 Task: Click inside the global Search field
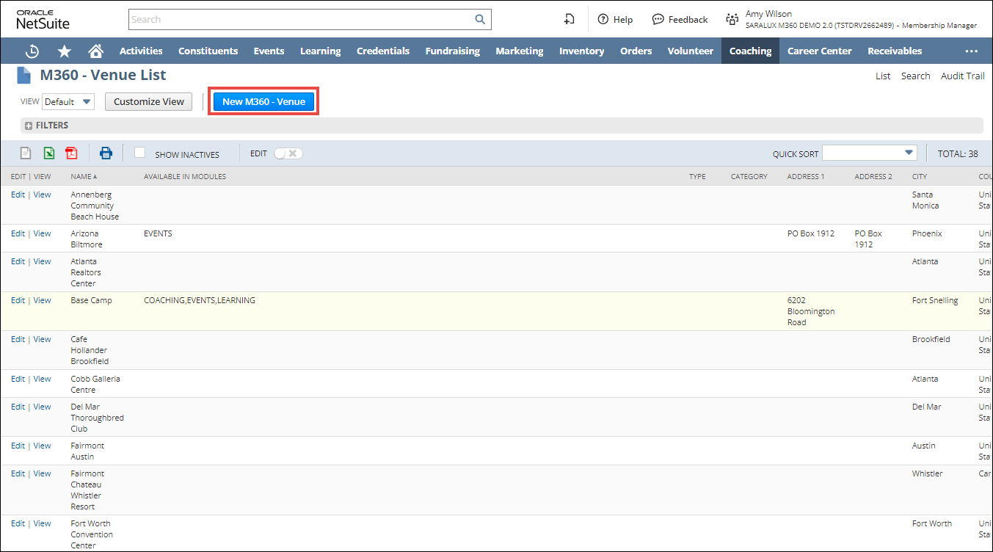coord(301,20)
